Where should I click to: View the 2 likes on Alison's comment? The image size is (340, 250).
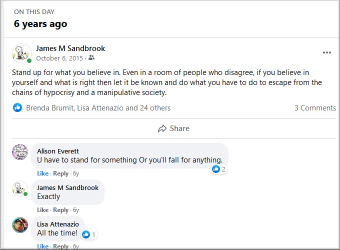click(x=219, y=169)
